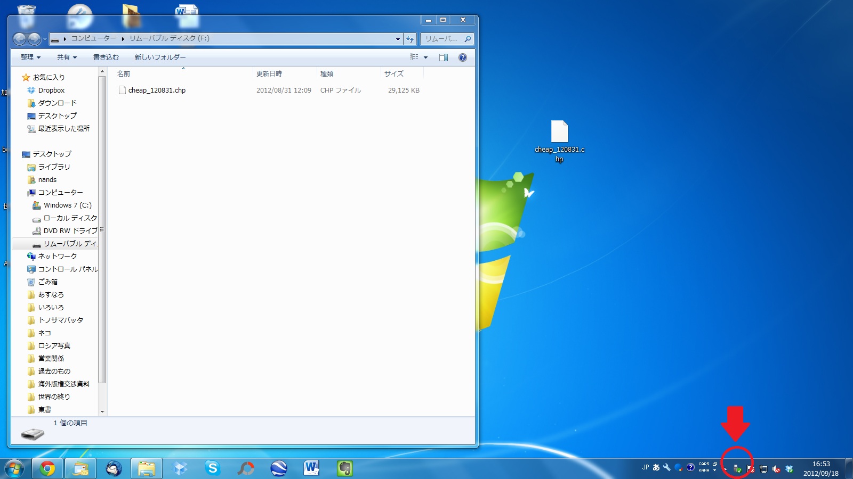The height and width of the screenshot is (479, 853).
Task: Click the gray circular taskbar icon beside Skype
Action: click(246, 468)
